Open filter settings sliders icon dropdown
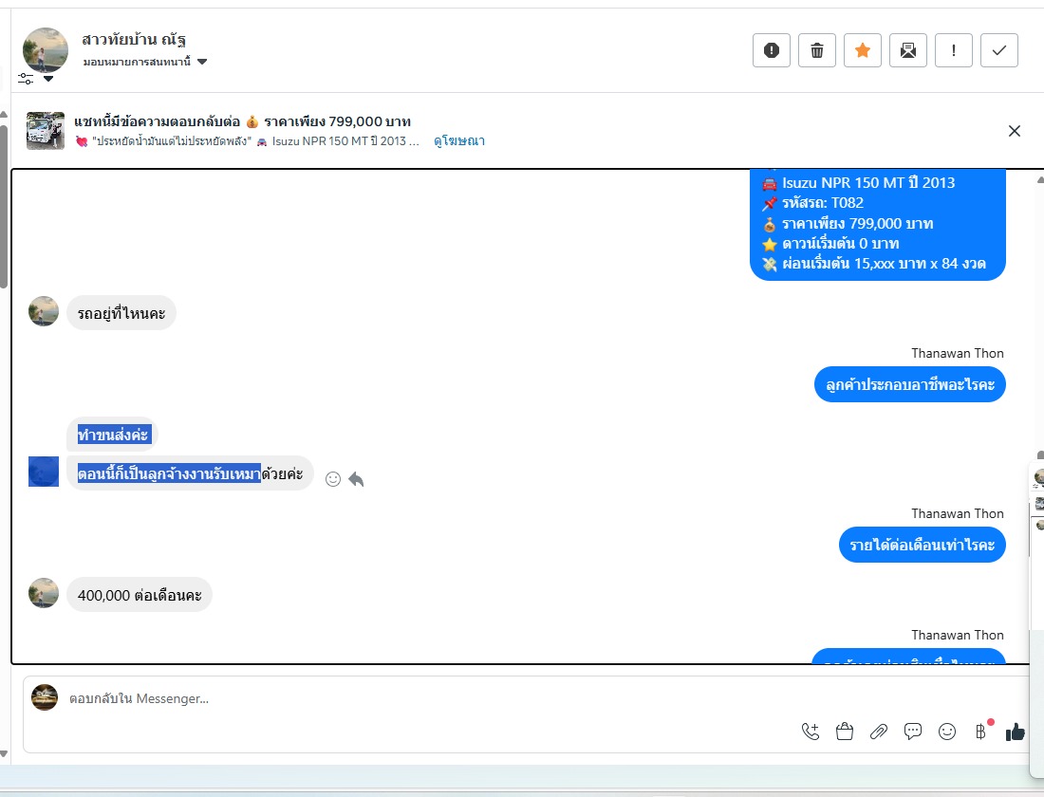Viewport: 1044px width, 797px height. tap(34, 80)
